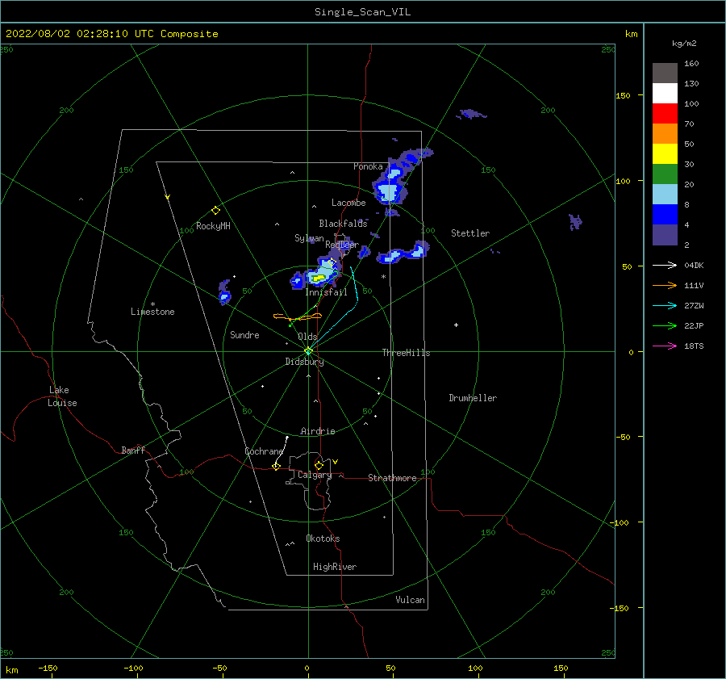
Task: Click the Sundre town label
Action: [x=244, y=334]
